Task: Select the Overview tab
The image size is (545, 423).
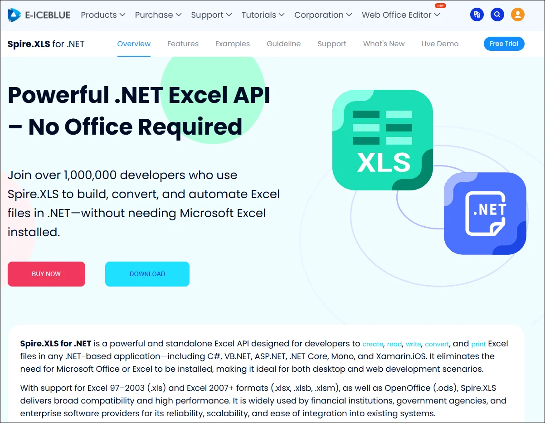Action: [134, 44]
